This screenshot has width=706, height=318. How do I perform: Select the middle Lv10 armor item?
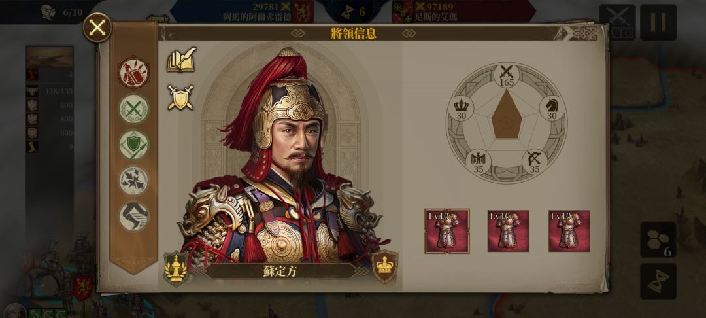coord(508,231)
